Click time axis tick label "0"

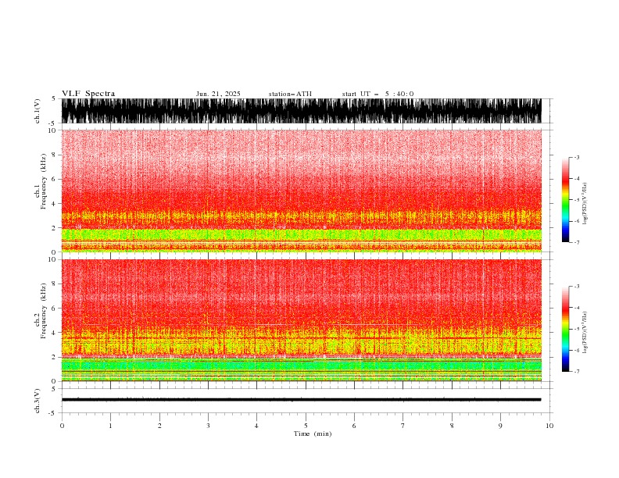click(x=62, y=426)
